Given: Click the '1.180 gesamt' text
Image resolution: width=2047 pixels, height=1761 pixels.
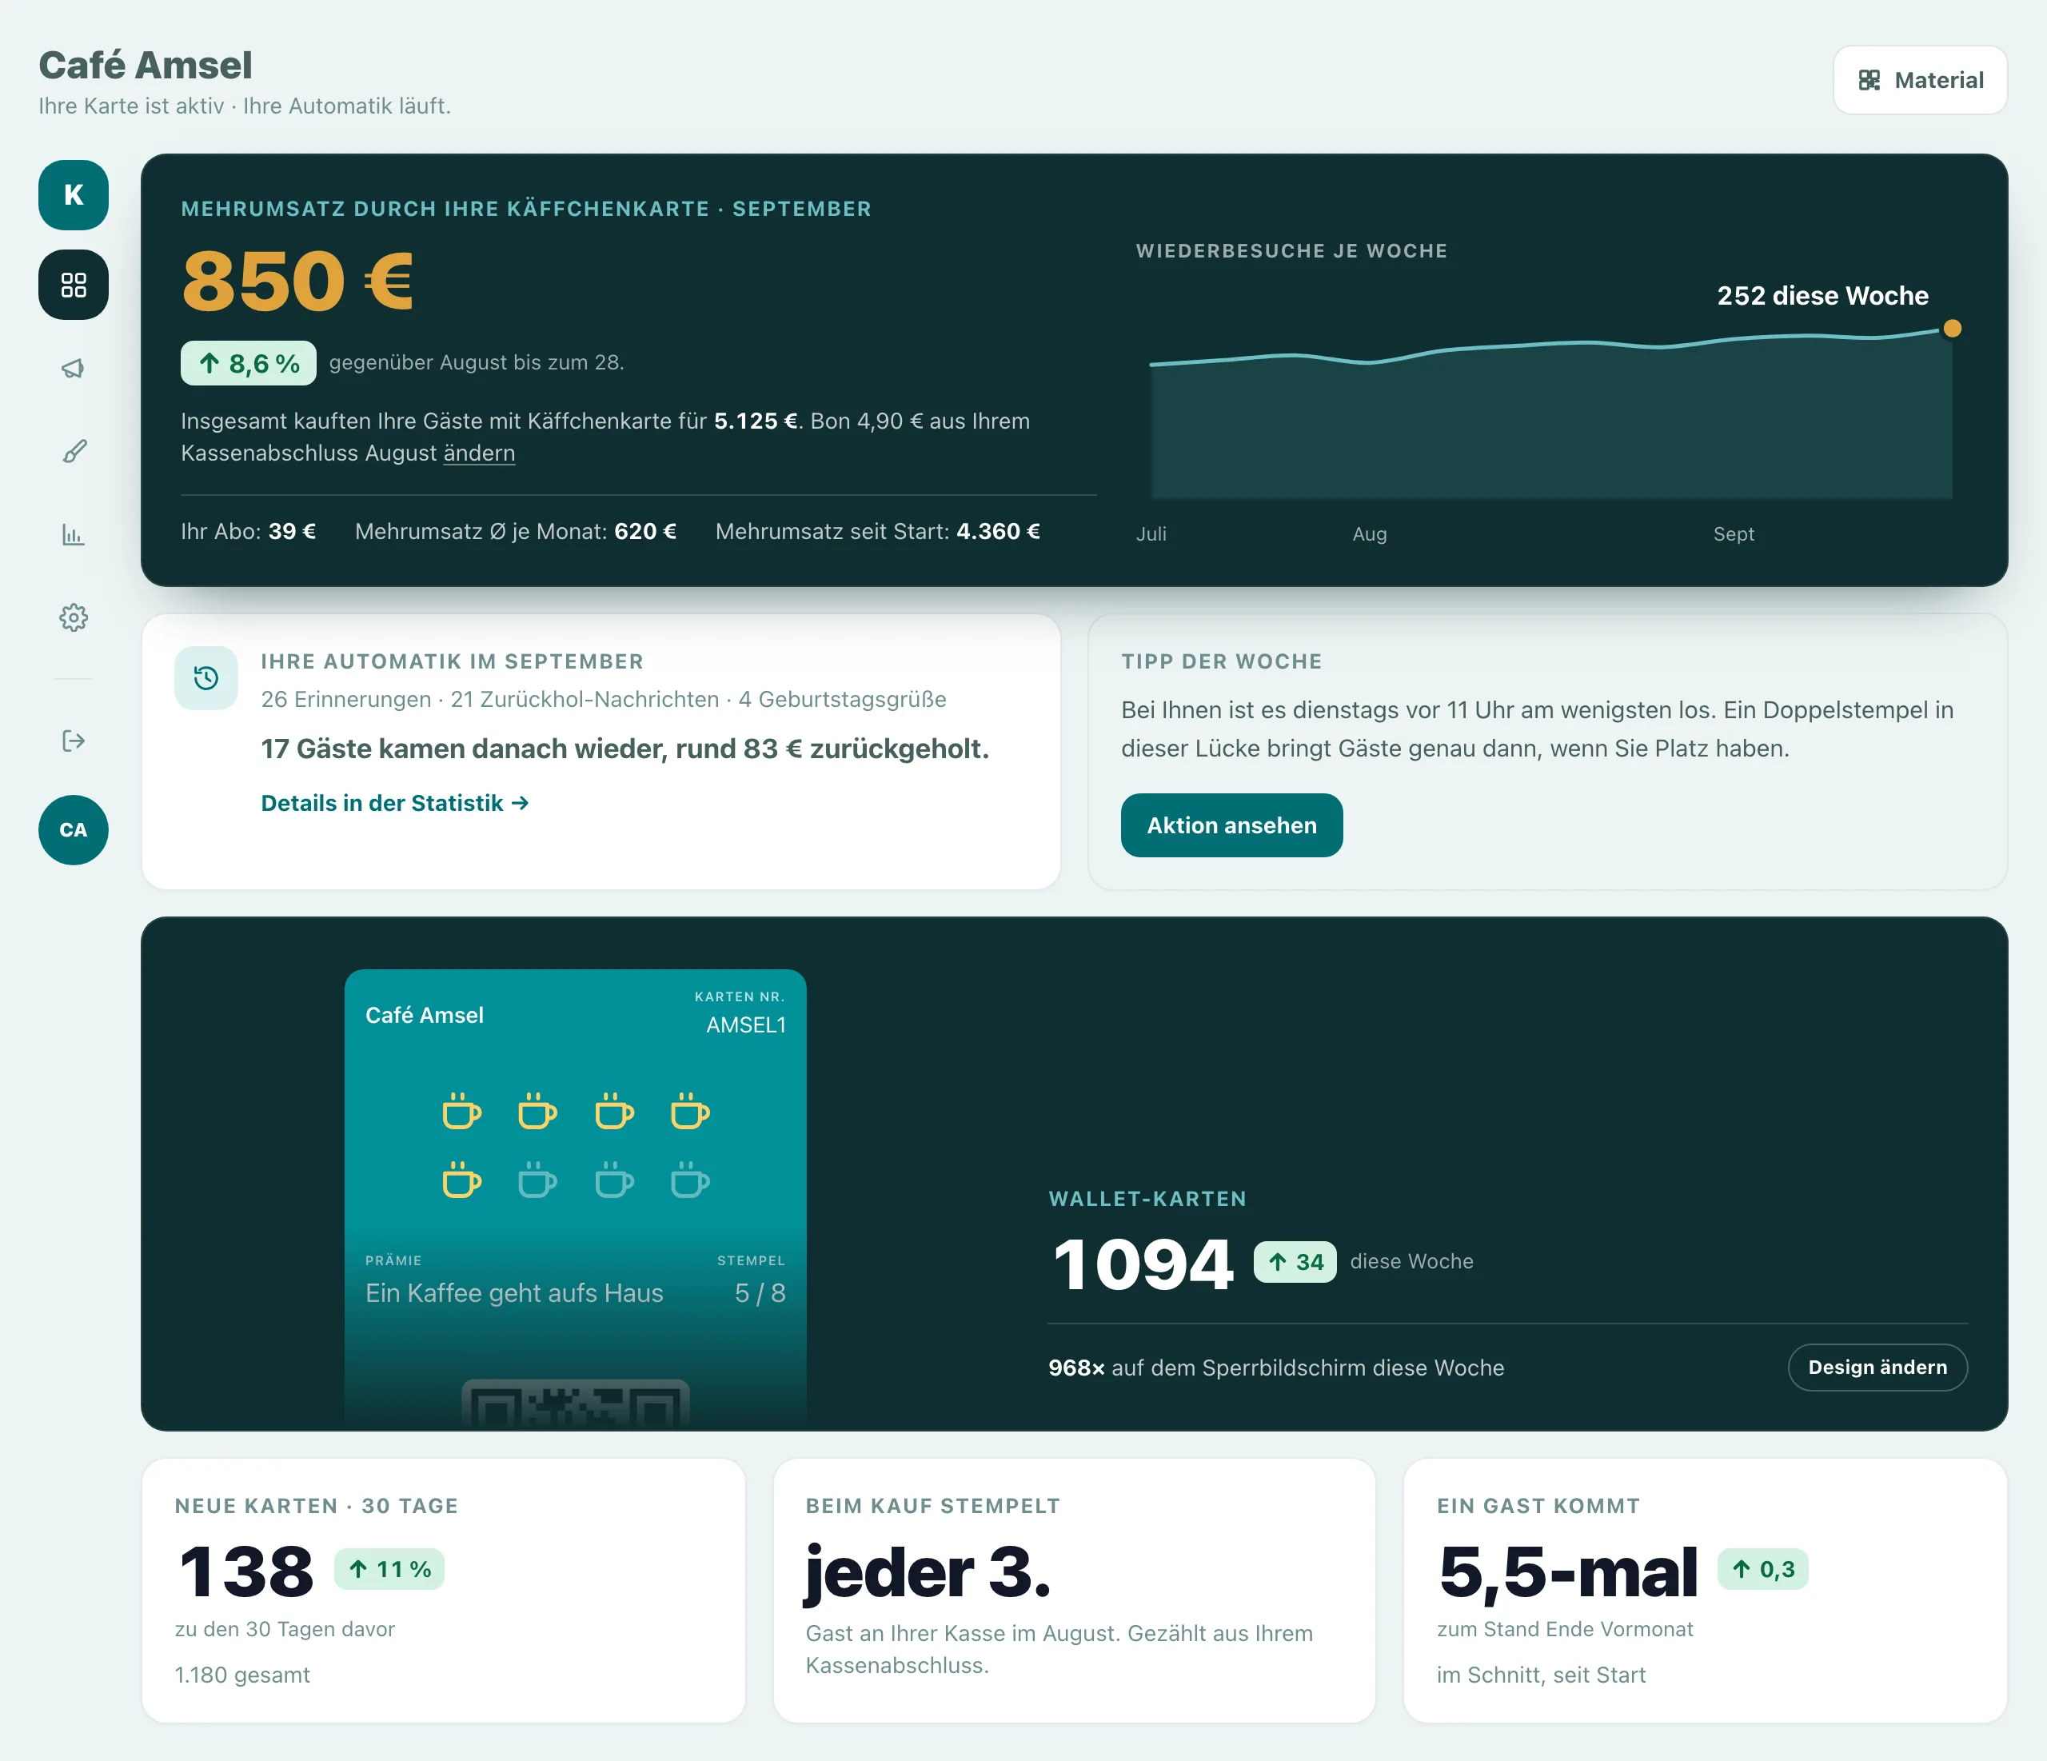Looking at the screenshot, I should point(242,1675).
